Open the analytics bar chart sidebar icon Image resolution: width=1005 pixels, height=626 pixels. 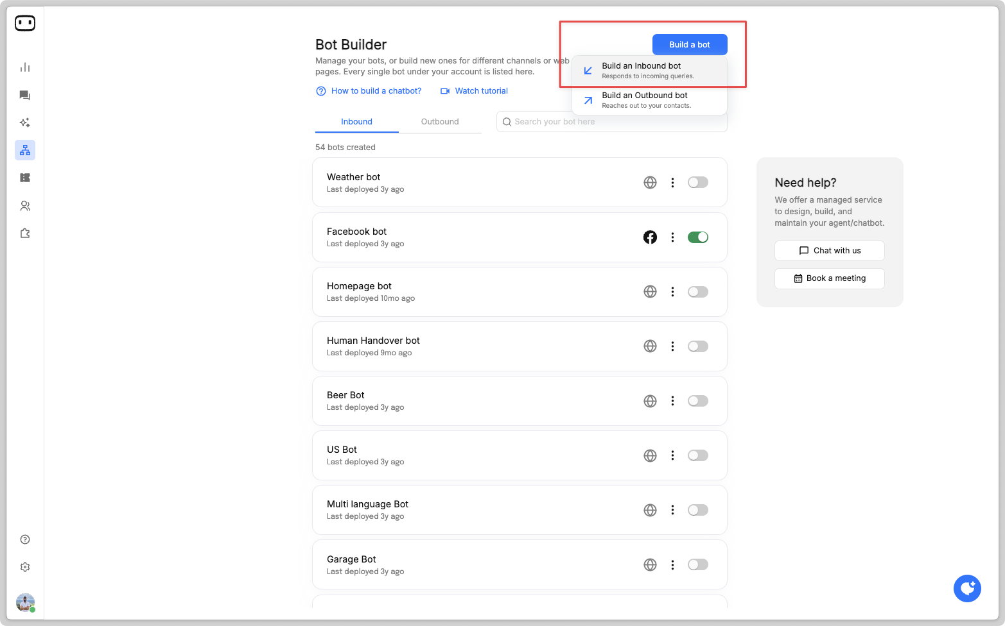click(x=25, y=67)
